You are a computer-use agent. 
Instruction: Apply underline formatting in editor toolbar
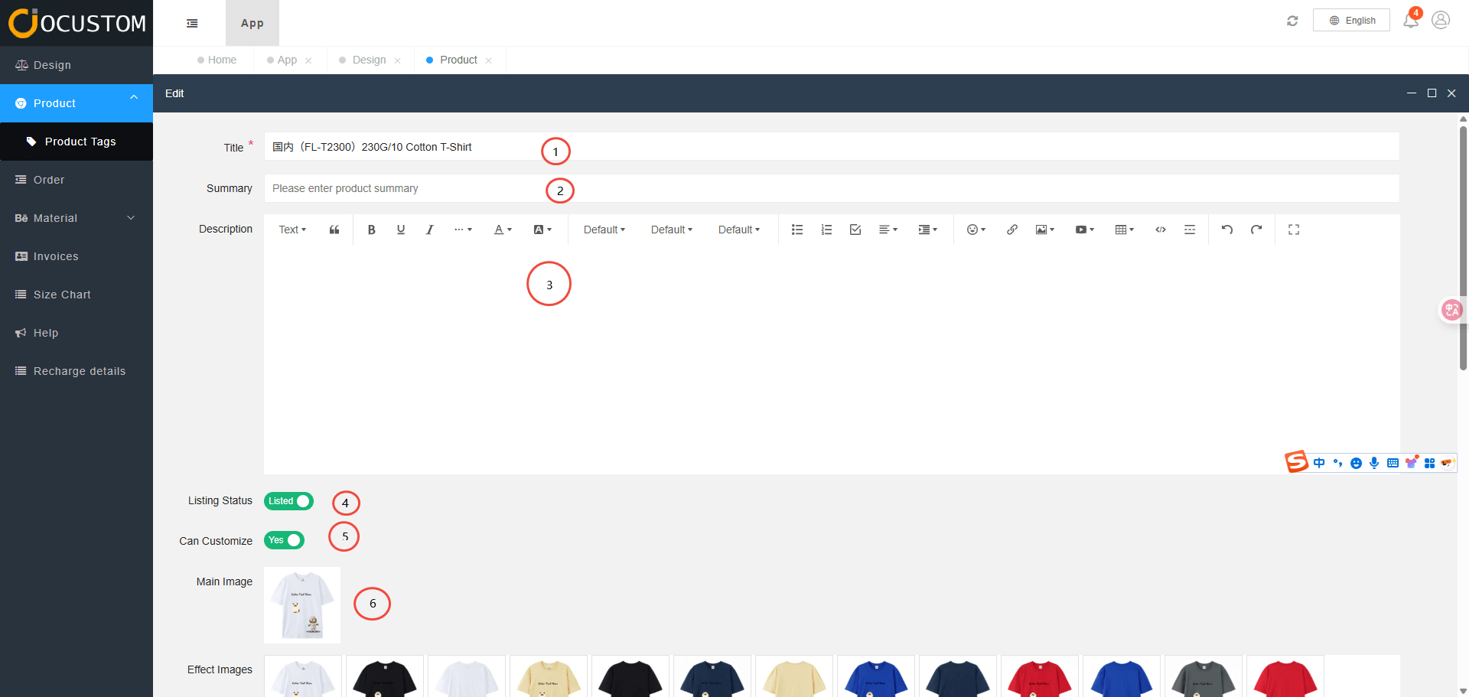(x=400, y=230)
